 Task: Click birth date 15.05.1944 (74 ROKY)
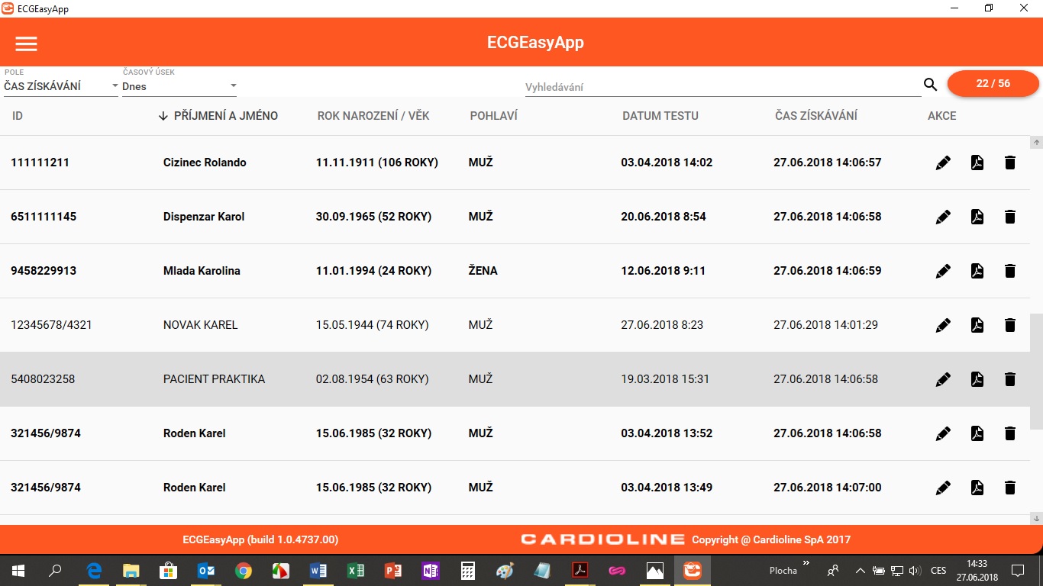(x=373, y=325)
